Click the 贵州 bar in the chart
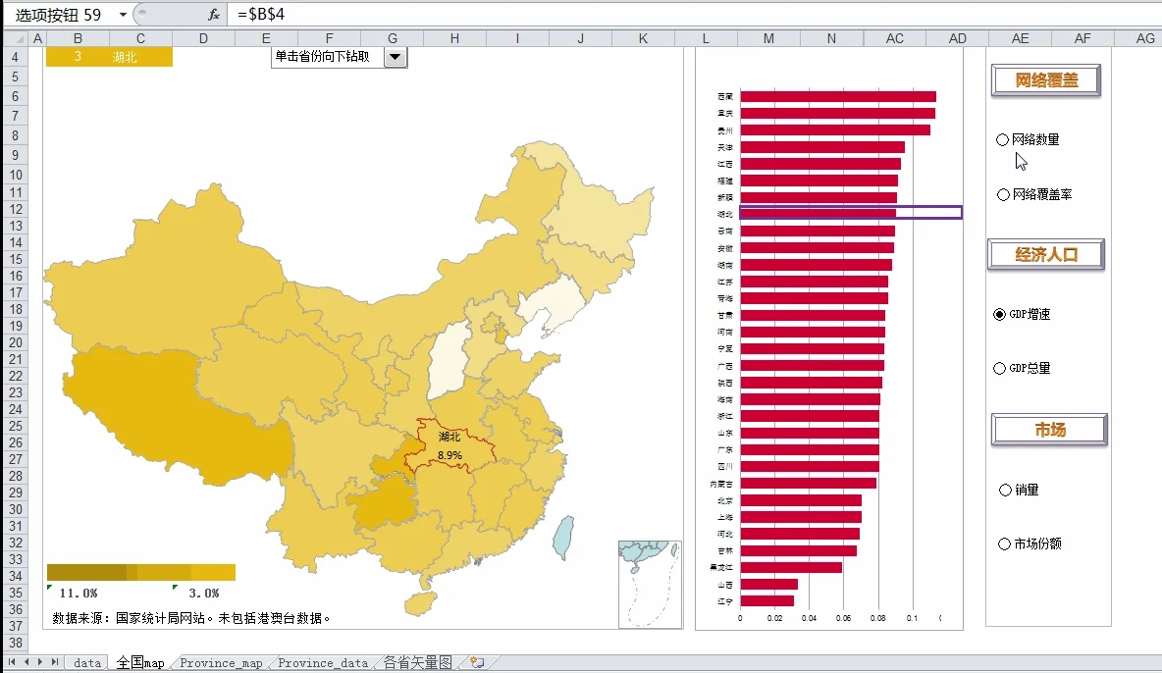1162x673 pixels. click(x=835, y=130)
